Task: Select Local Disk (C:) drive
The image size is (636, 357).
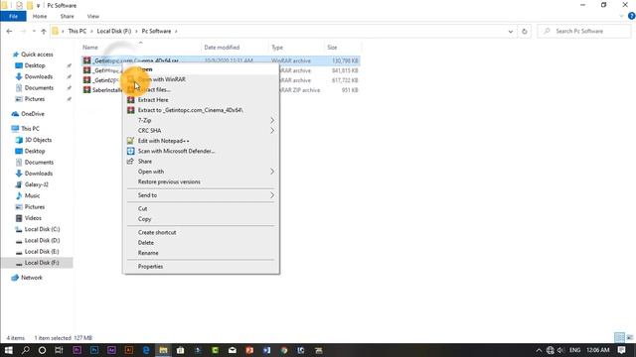Action: pyautogui.click(x=42, y=229)
